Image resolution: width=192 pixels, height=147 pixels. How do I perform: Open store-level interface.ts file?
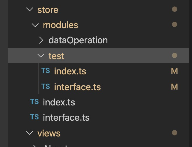pos(66,118)
